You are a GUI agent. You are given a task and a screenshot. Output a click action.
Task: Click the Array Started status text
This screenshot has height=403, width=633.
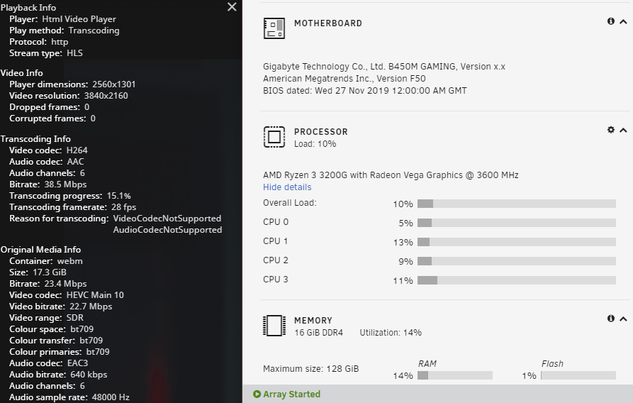pos(291,394)
